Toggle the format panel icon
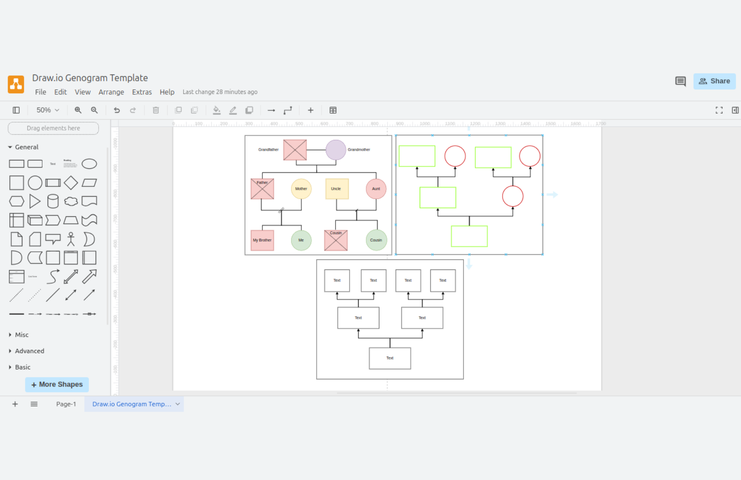 click(735, 110)
